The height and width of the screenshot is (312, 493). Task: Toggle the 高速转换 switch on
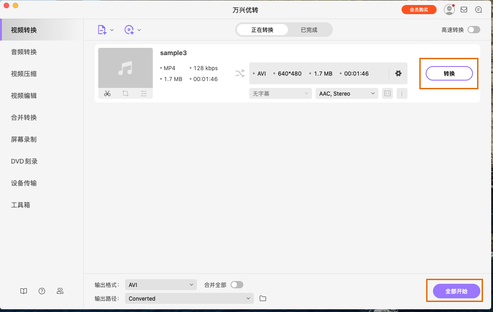tap(474, 28)
